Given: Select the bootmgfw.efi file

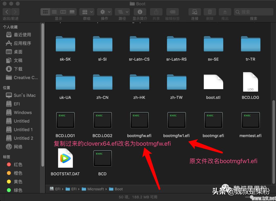Looking at the screenshot, I should [139, 120].
